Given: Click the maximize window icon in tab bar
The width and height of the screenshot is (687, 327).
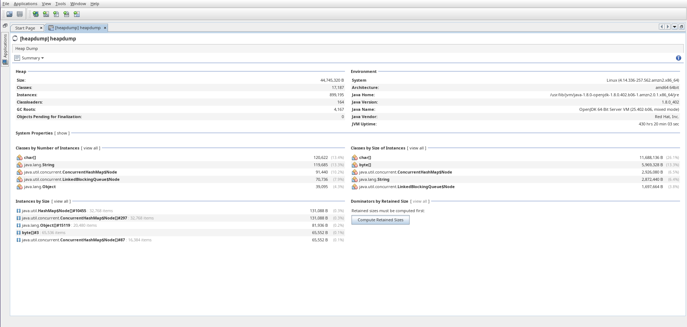Looking at the screenshot, I should pos(681,27).
